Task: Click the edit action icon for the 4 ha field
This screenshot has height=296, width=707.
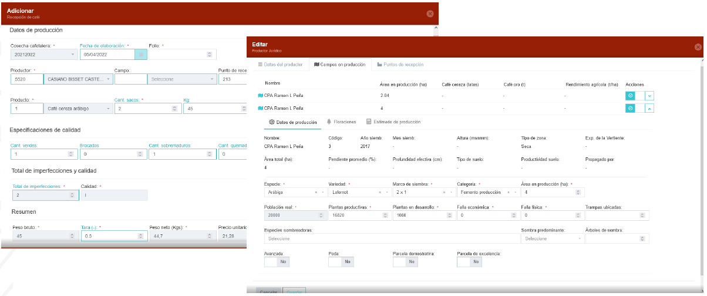Action: coord(629,108)
